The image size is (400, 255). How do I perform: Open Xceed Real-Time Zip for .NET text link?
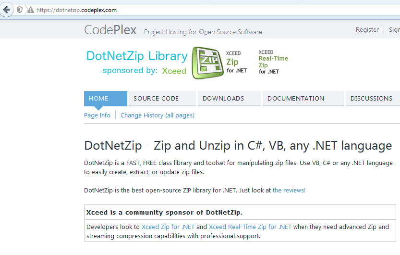(x=250, y=227)
